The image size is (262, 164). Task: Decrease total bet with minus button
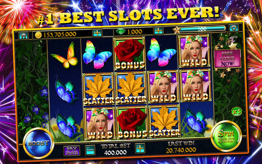click(90, 150)
